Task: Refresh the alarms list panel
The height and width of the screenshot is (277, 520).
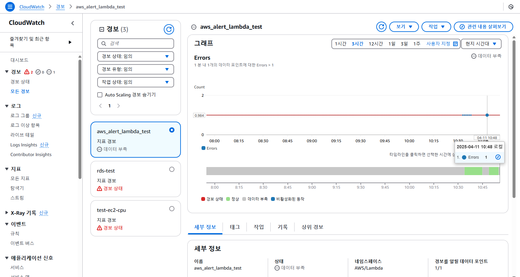Action: click(169, 29)
